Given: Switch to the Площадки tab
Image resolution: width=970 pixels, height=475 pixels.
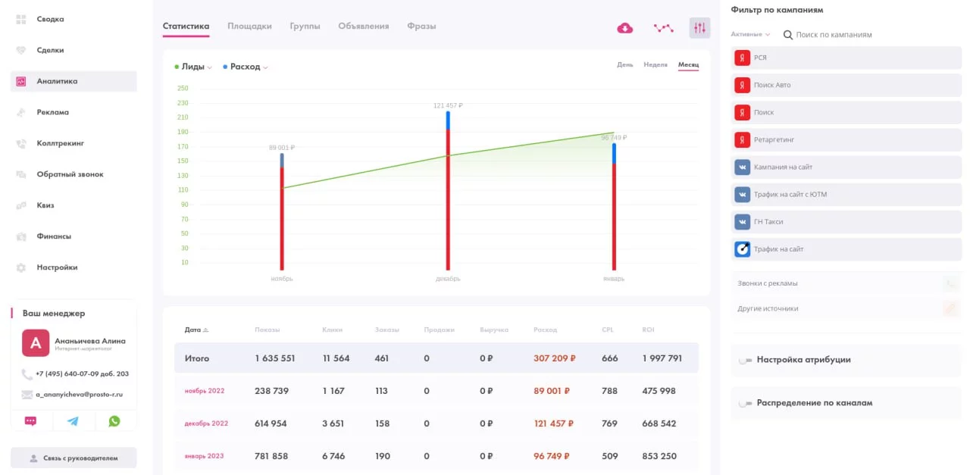Looking at the screenshot, I should click(x=249, y=27).
